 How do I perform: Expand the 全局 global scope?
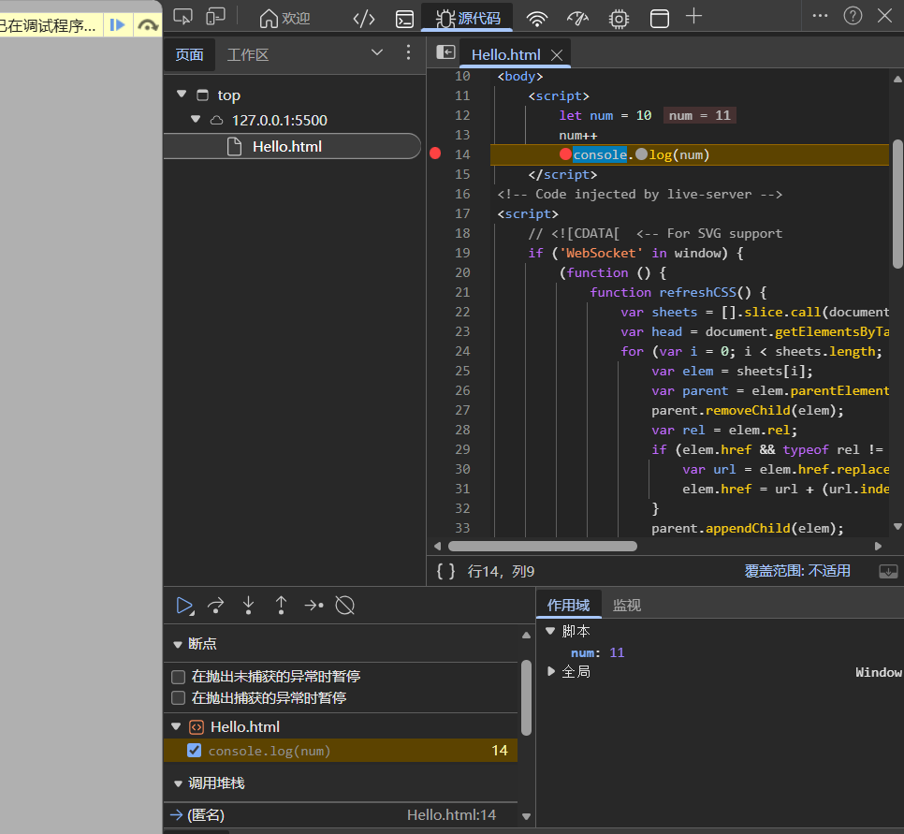tap(551, 671)
